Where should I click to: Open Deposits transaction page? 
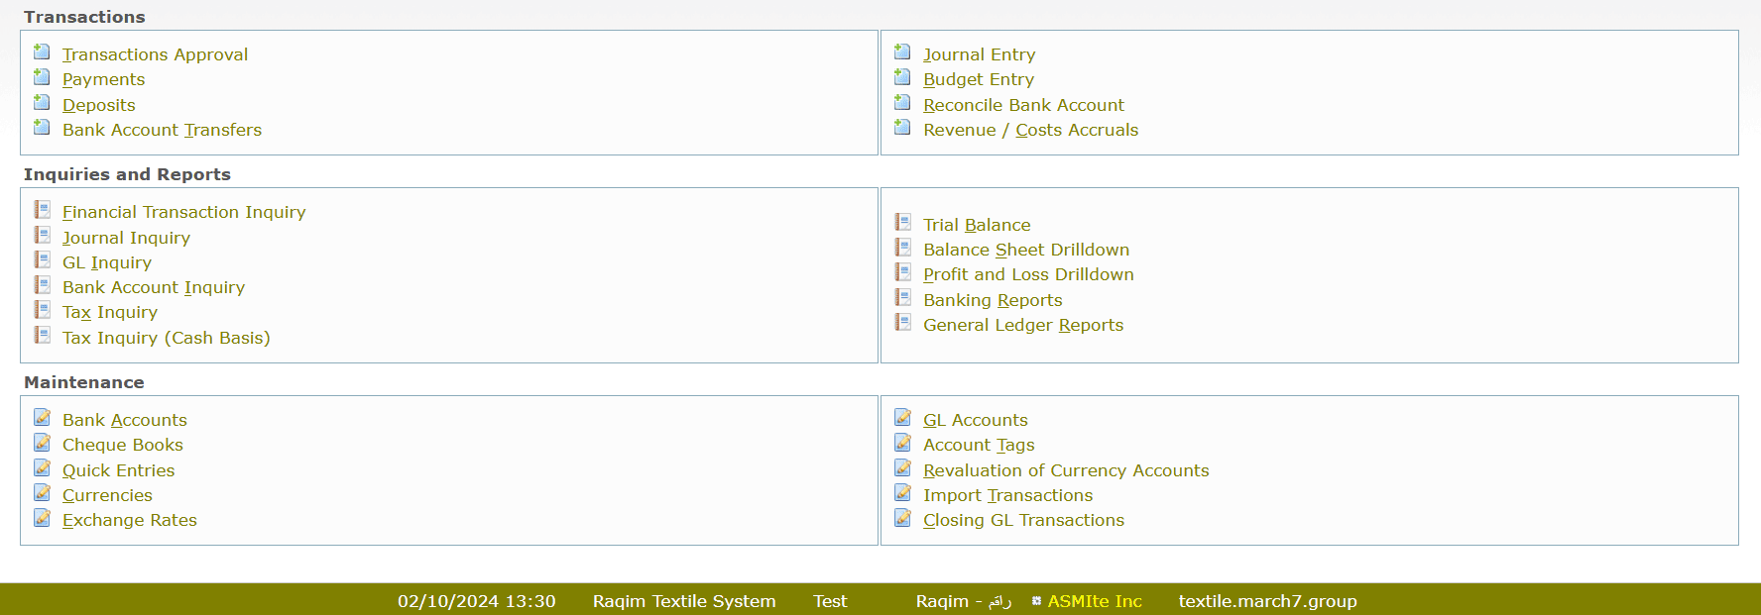coord(98,105)
